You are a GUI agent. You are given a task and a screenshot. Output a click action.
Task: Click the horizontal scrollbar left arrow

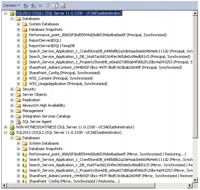pos(4,186)
